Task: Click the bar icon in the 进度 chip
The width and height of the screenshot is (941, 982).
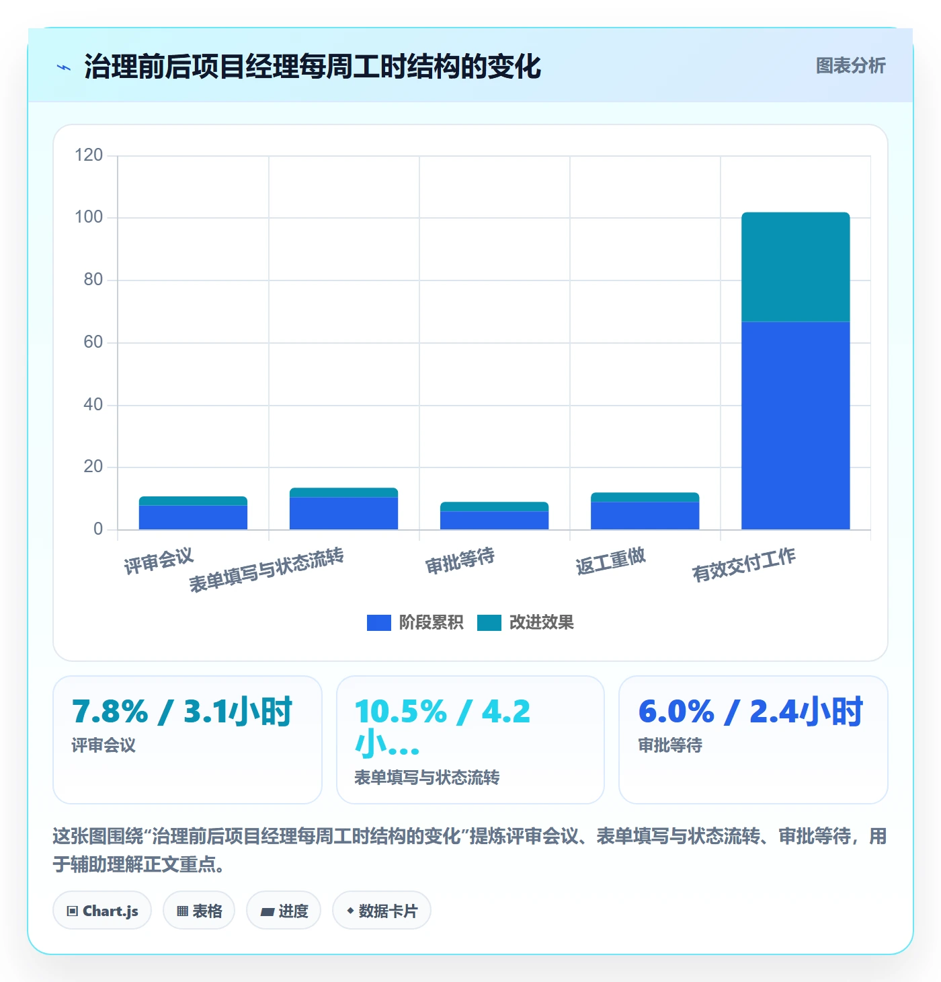Action: (x=268, y=912)
